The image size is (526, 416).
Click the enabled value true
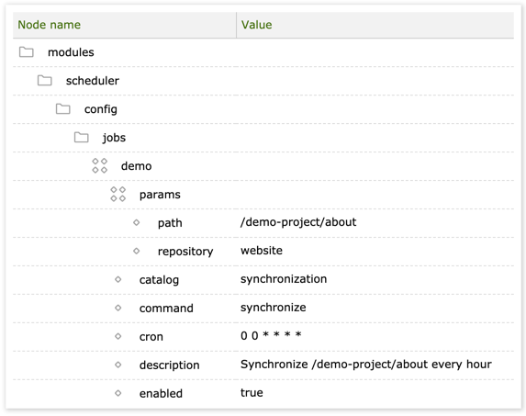coord(252,393)
